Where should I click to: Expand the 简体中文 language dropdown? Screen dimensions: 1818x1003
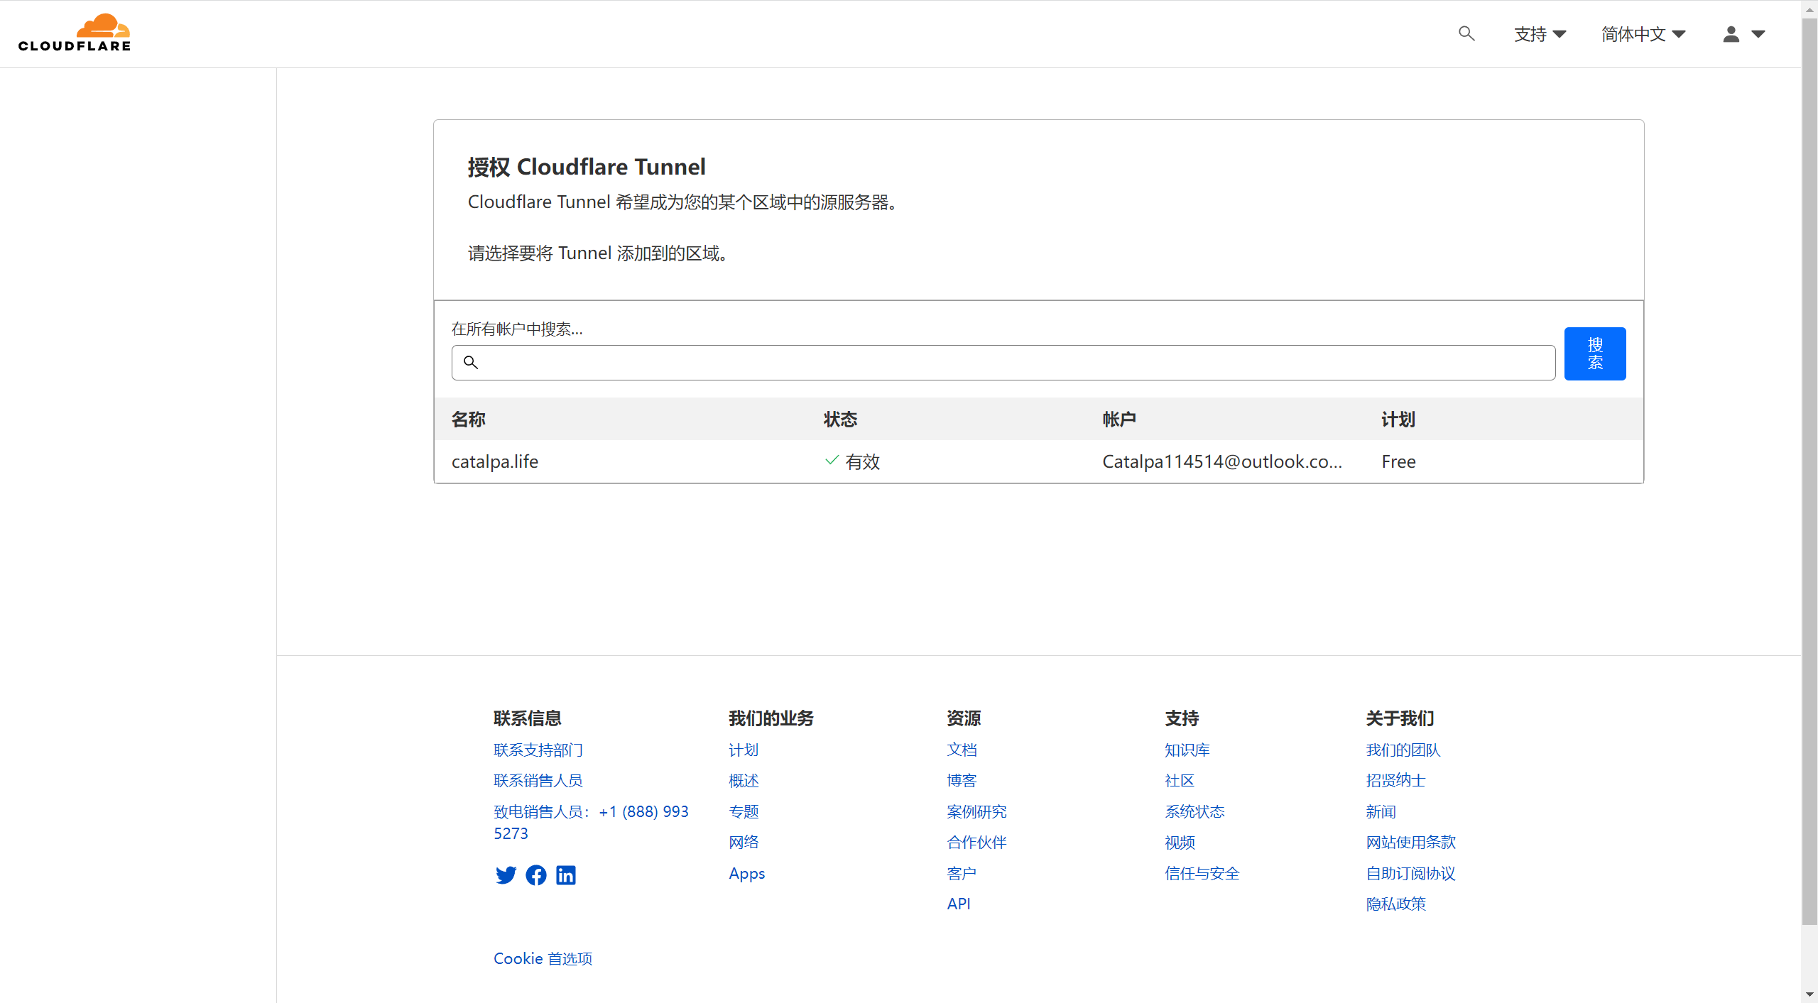[1643, 34]
